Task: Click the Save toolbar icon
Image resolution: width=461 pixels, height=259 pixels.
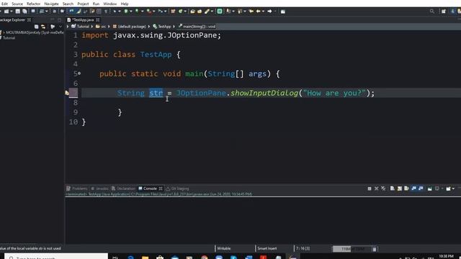Action: tap(18, 12)
